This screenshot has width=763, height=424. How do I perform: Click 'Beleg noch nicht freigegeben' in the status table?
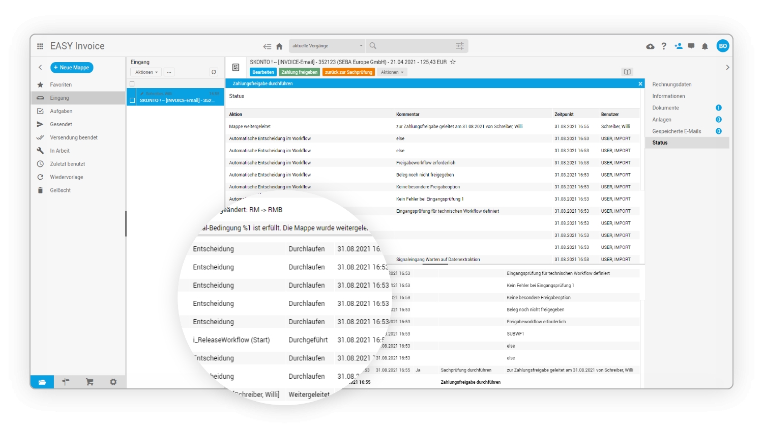pyautogui.click(x=425, y=175)
